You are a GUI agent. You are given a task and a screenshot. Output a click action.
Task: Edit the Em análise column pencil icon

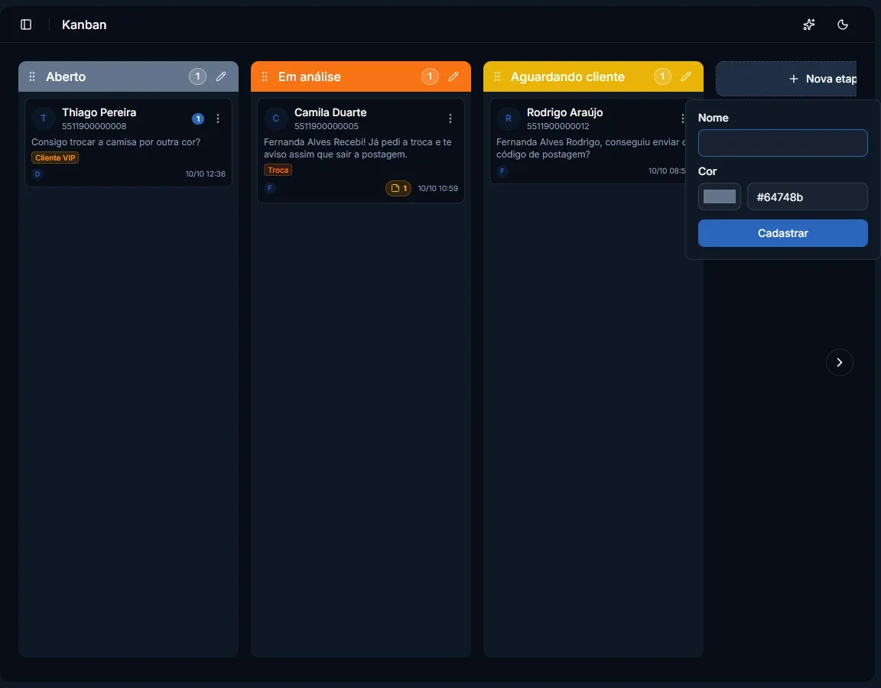(454, 76)
